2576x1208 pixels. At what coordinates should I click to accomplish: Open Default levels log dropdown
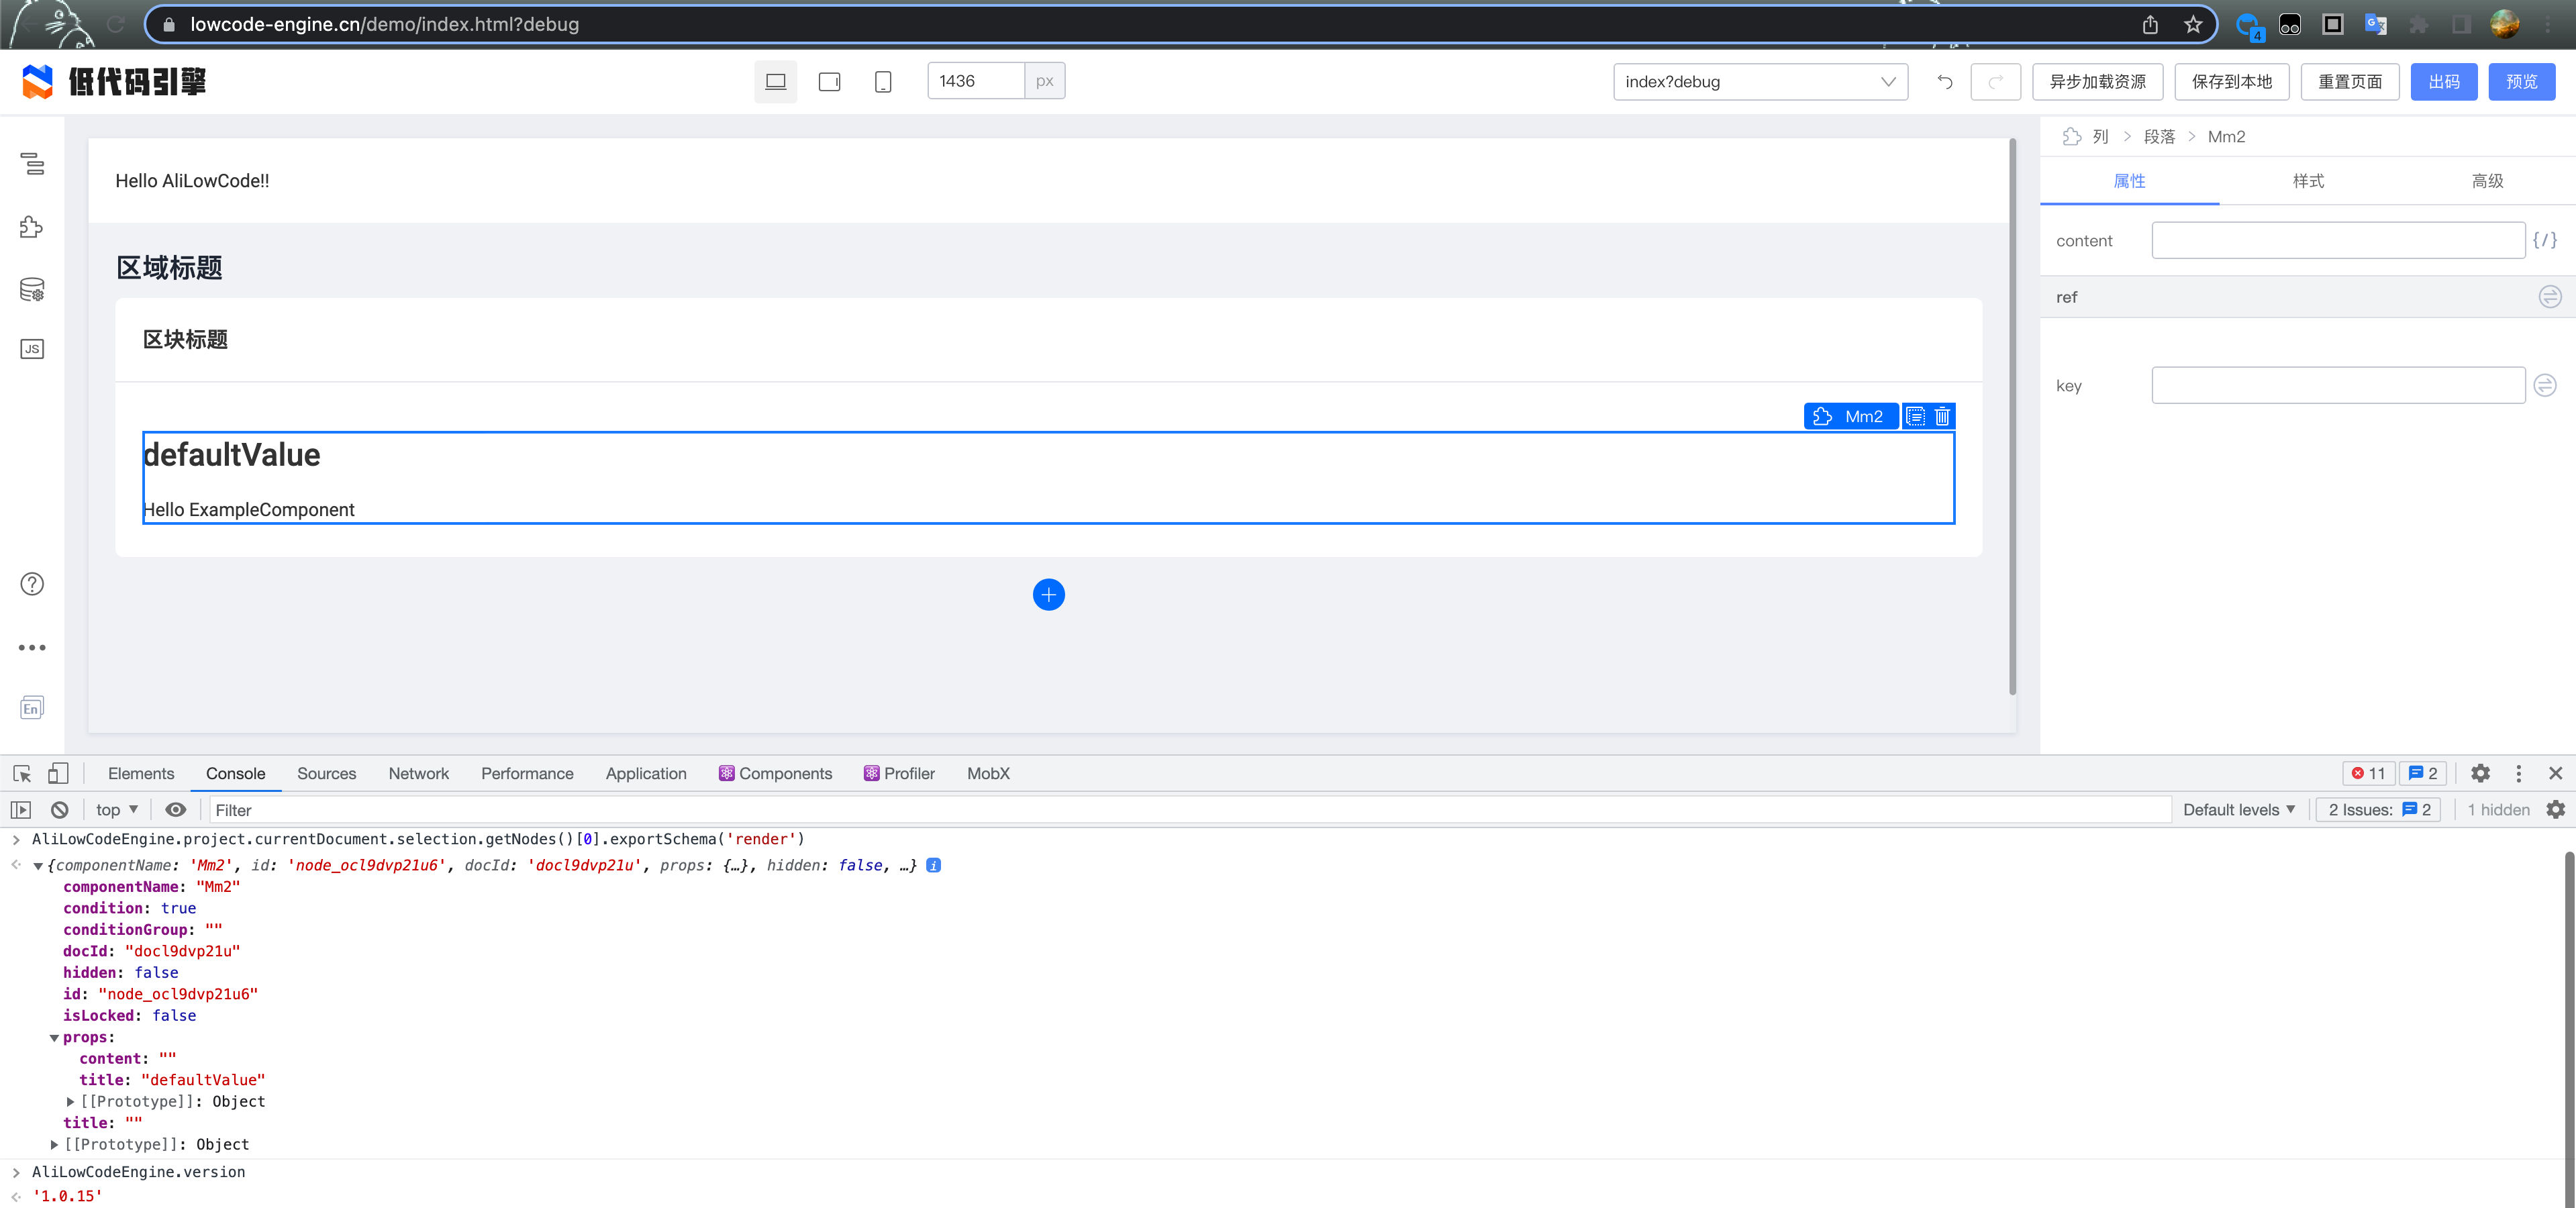pos(2239,810)
